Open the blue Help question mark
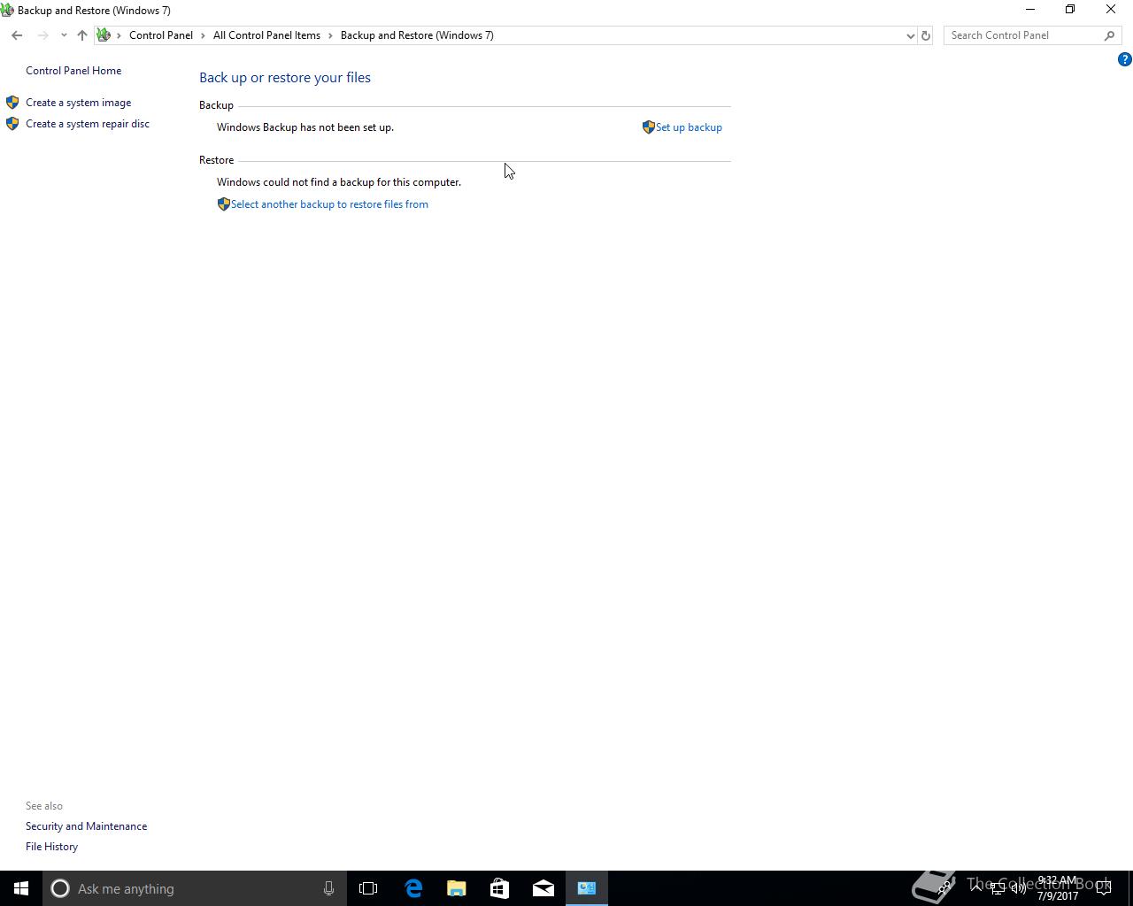This screenshot has width=1133, height=906. pos(1124,59)
